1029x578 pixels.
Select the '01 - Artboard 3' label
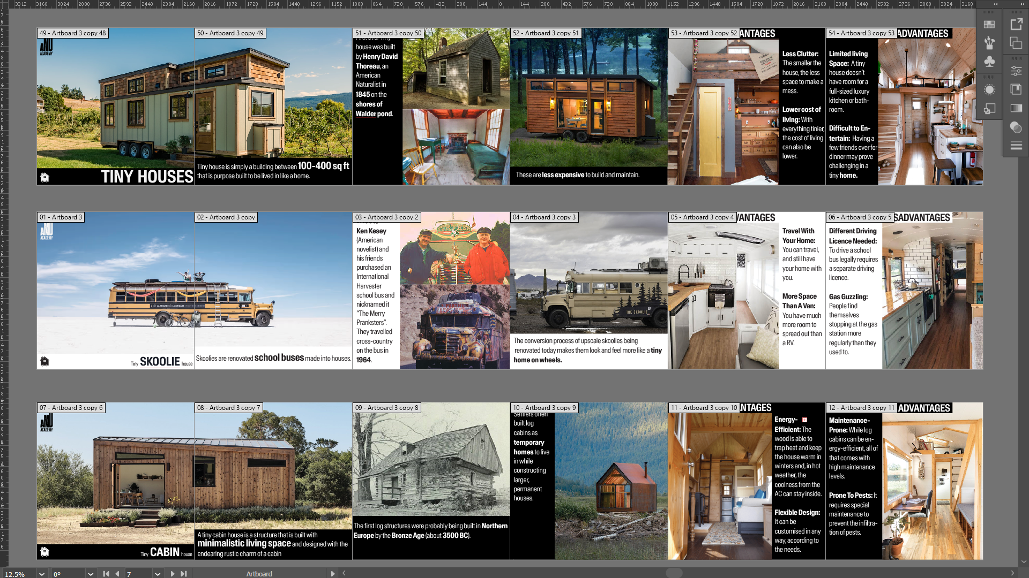click(x=61, y=217)
